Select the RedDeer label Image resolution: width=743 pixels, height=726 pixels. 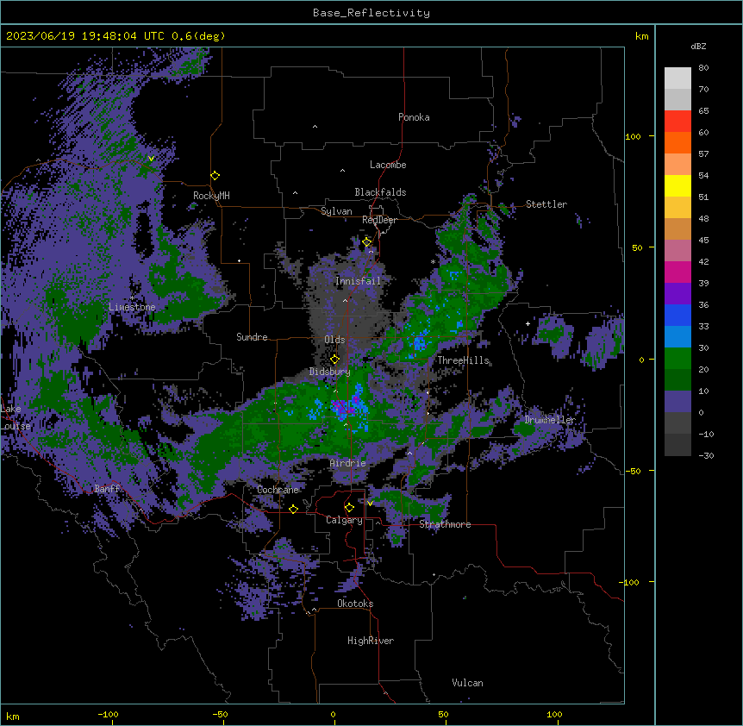380,220
